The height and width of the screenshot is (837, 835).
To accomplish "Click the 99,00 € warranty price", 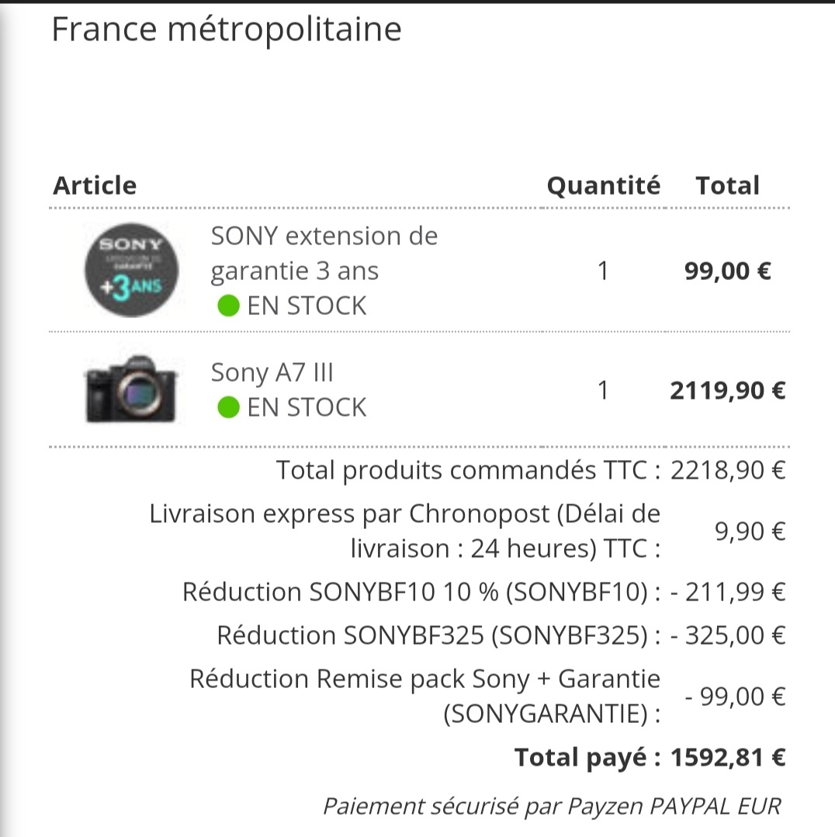I will [x=728, y=271].
